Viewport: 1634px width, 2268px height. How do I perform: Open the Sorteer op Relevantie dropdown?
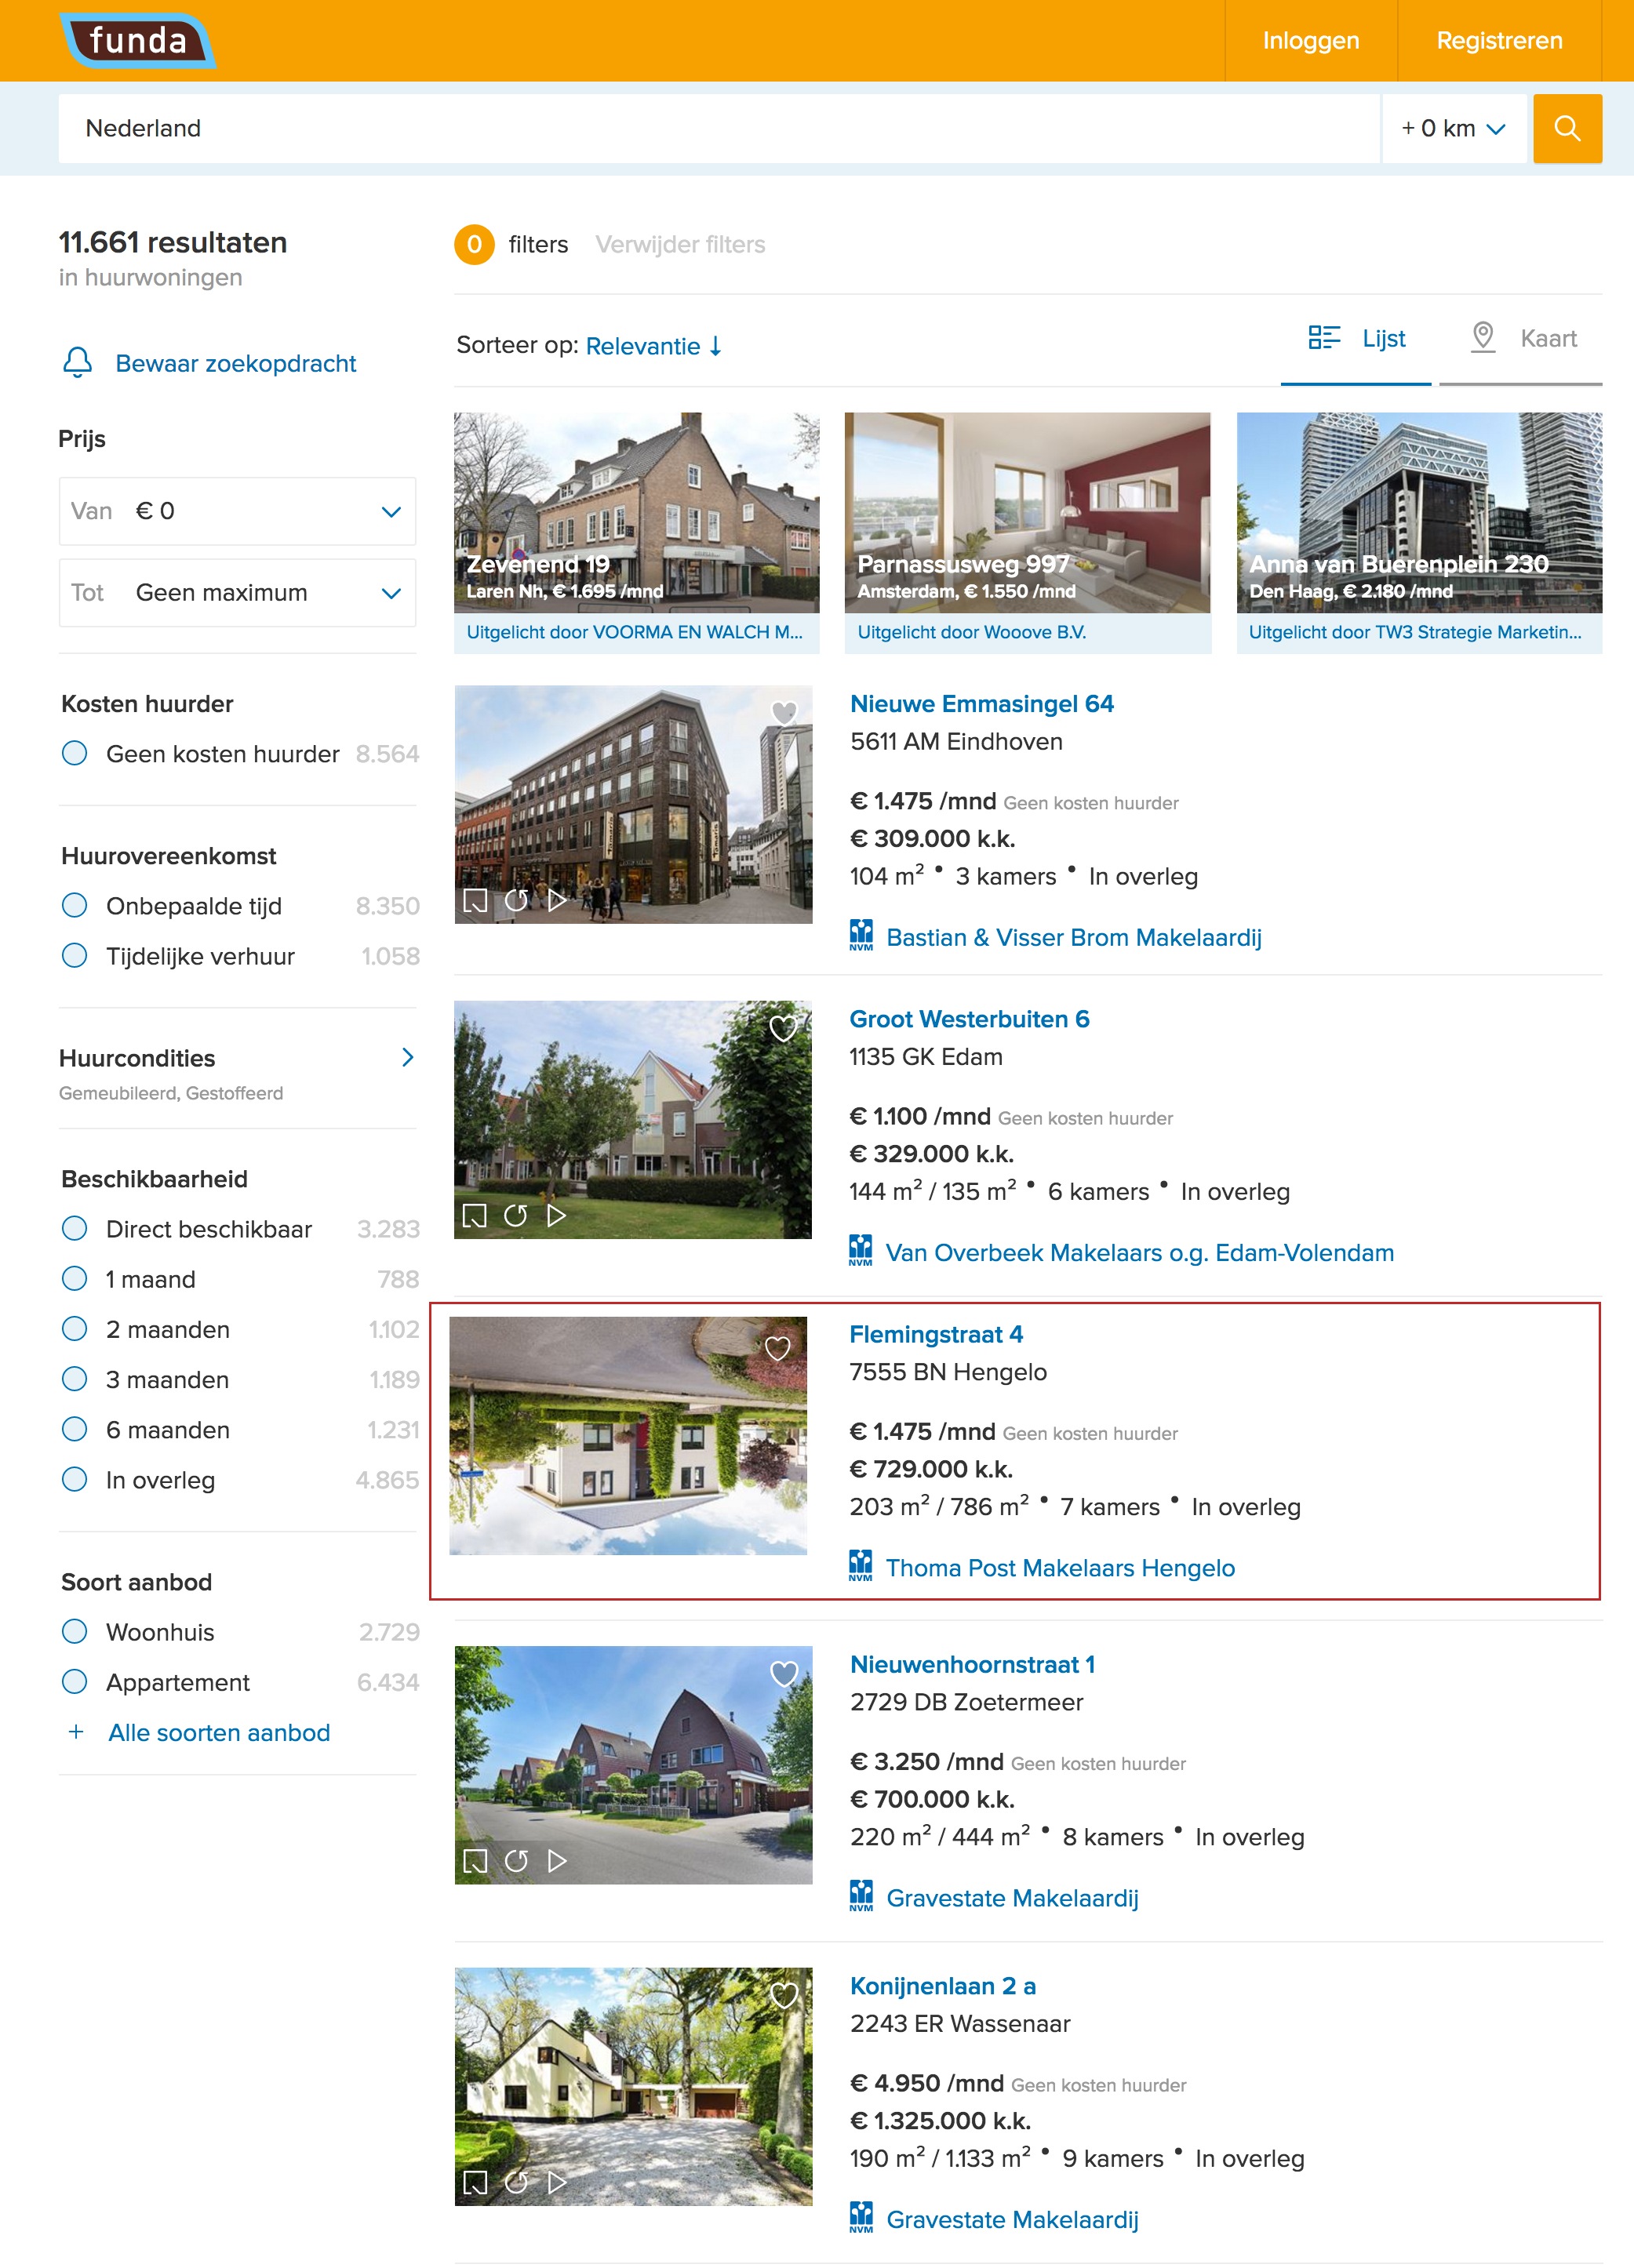[x=654, y=346]
